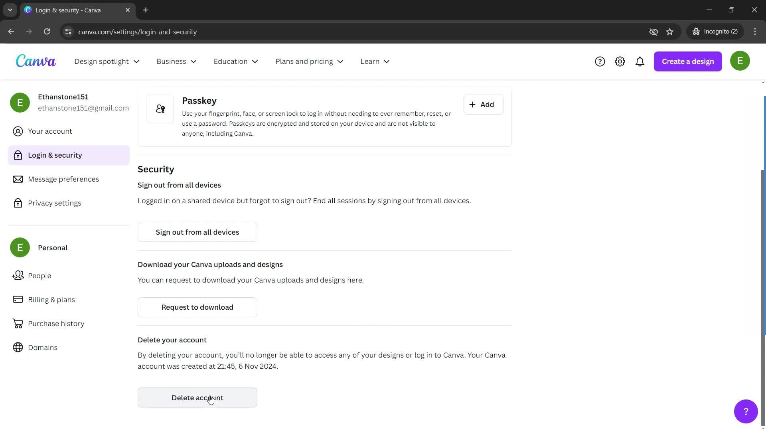Expand the Plans and pricing dropdown
The image size is (766, 431).
coord(309,61)
